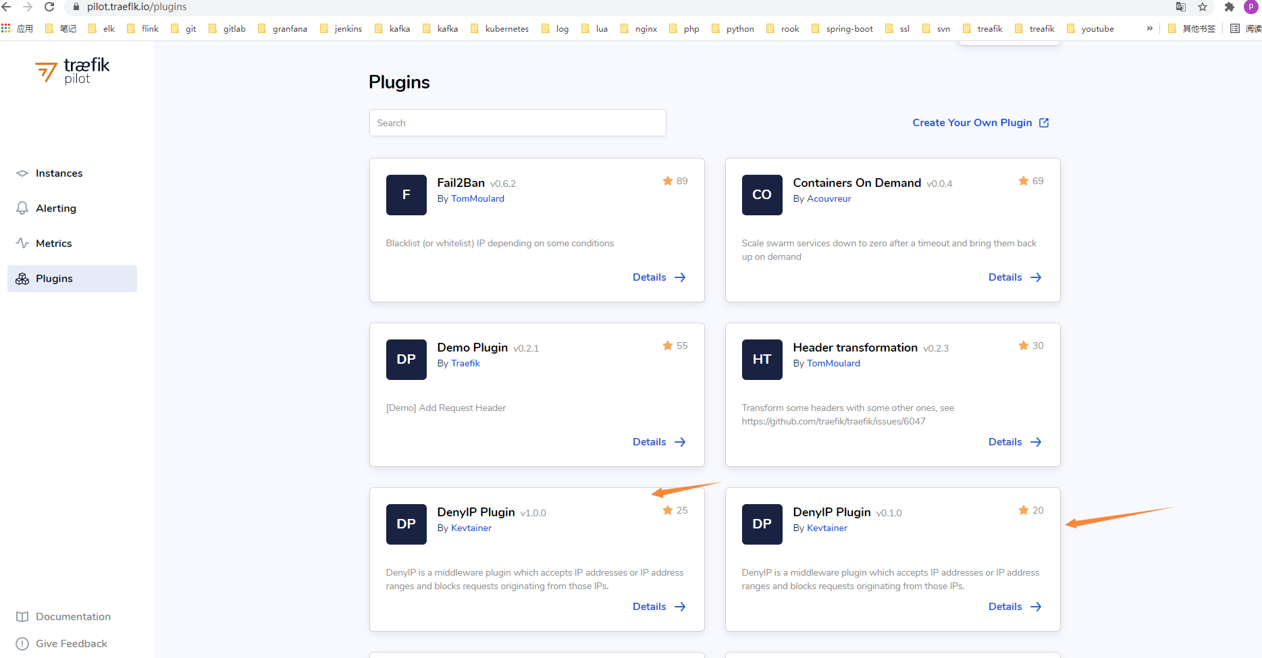Viewport: 1262px width, 658px height.
Task: Open Containers On Demand plugin title
Action: coord(857,183)
